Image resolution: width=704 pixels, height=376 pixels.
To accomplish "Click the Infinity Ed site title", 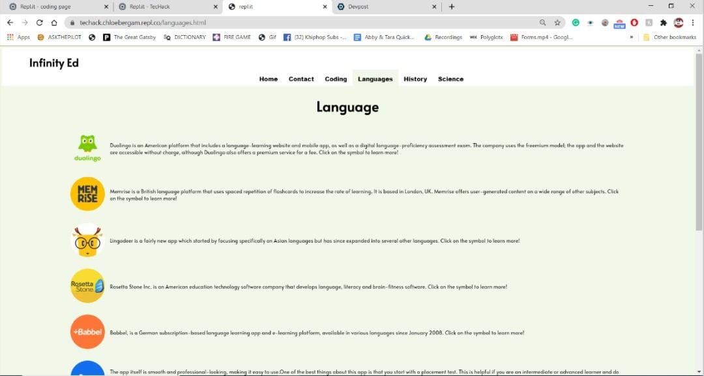I will (54, 62).
